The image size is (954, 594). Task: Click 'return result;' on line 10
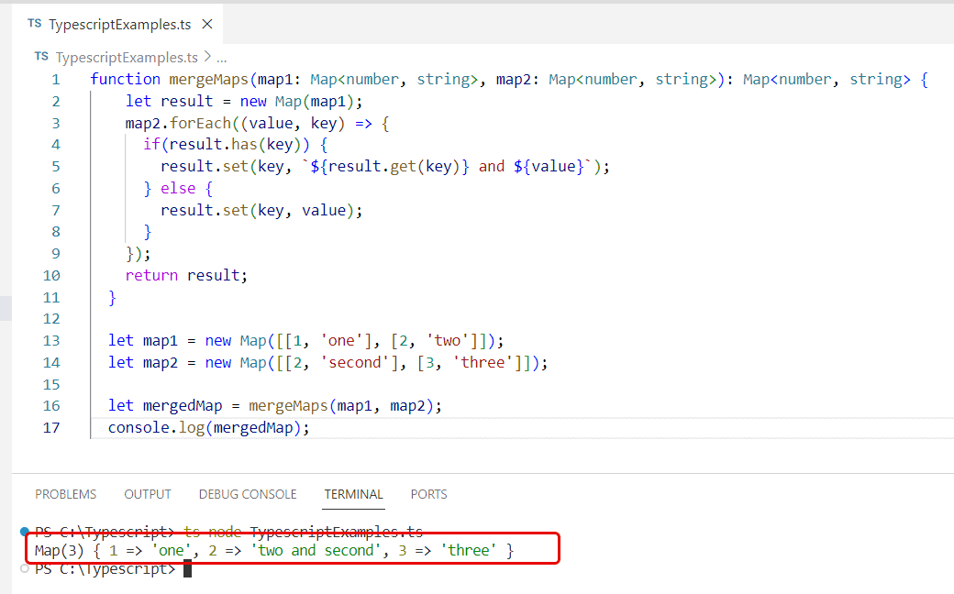pos(187,275)
